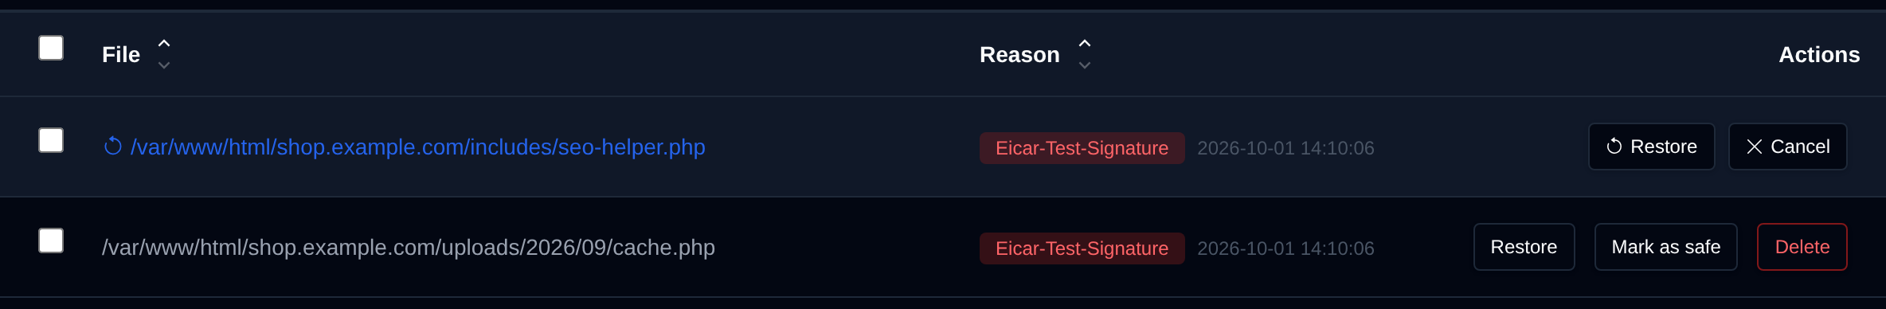Screen dimensions: 1886x309
Task: Select the cache.php row checkbox
Action: pyautogui.click(x=51, y=241)
